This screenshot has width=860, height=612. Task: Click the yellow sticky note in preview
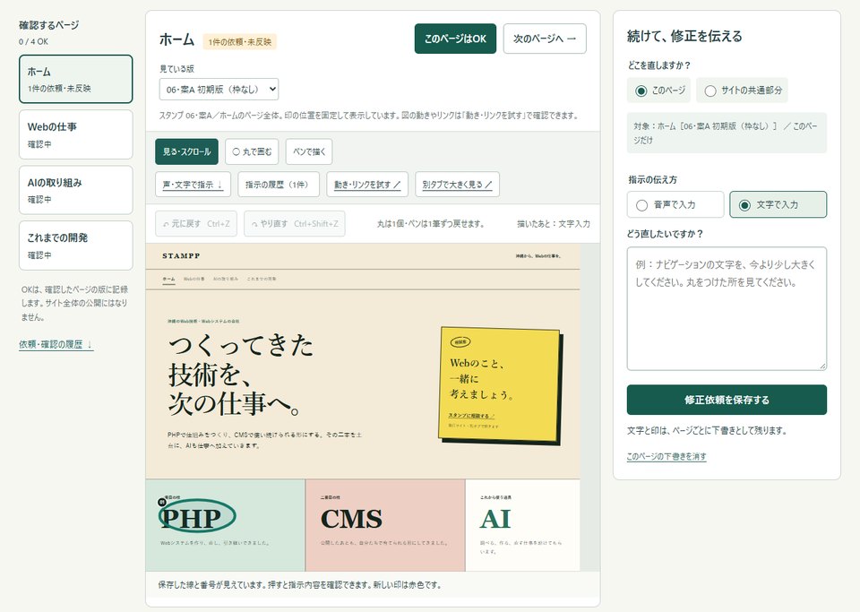[500, 386]
